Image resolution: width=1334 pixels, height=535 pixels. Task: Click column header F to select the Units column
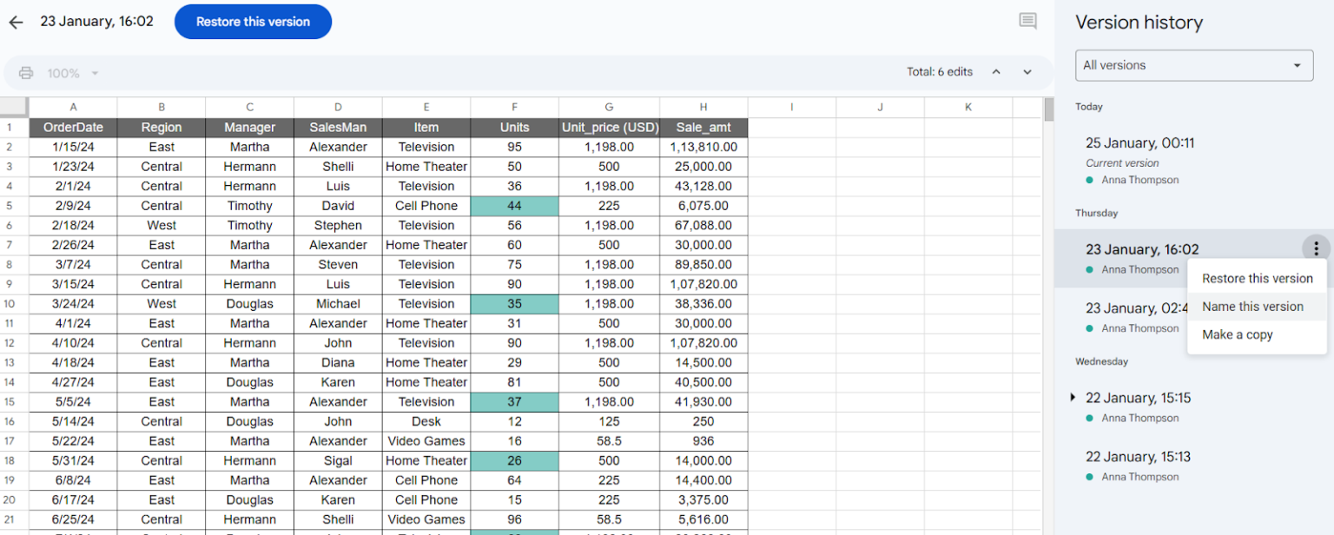[x=514, y=106]
